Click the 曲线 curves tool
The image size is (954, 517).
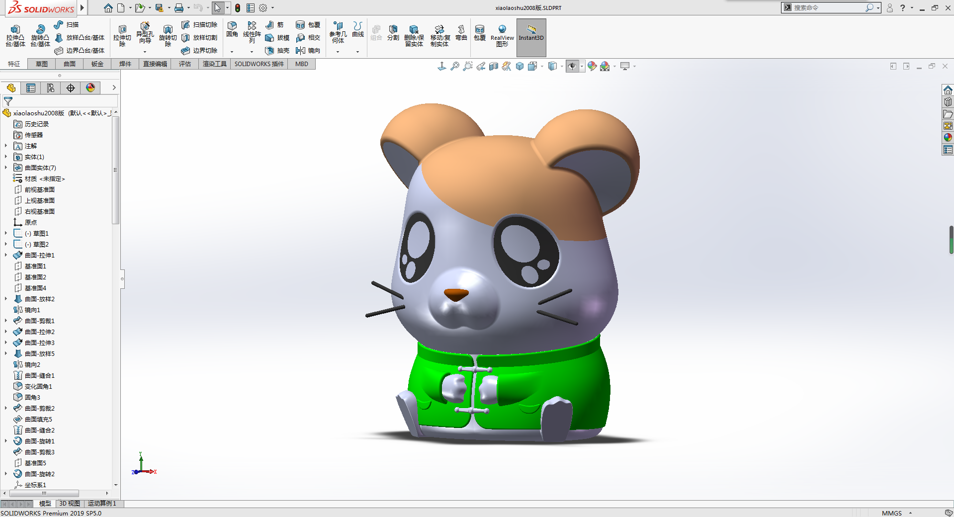[358, 29]
